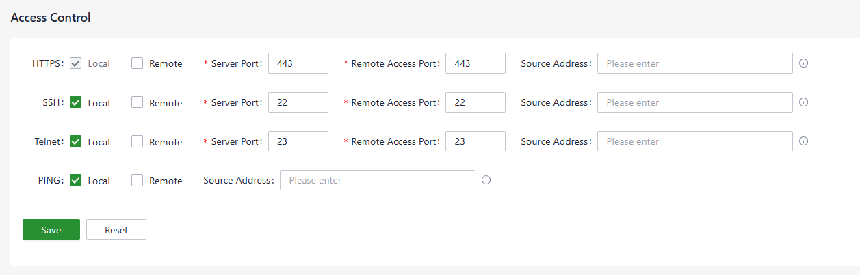This screenshot has height=277, width=860.
Task: Click the info icon beside HTTPS Source Address
Action: click(804, 63)
